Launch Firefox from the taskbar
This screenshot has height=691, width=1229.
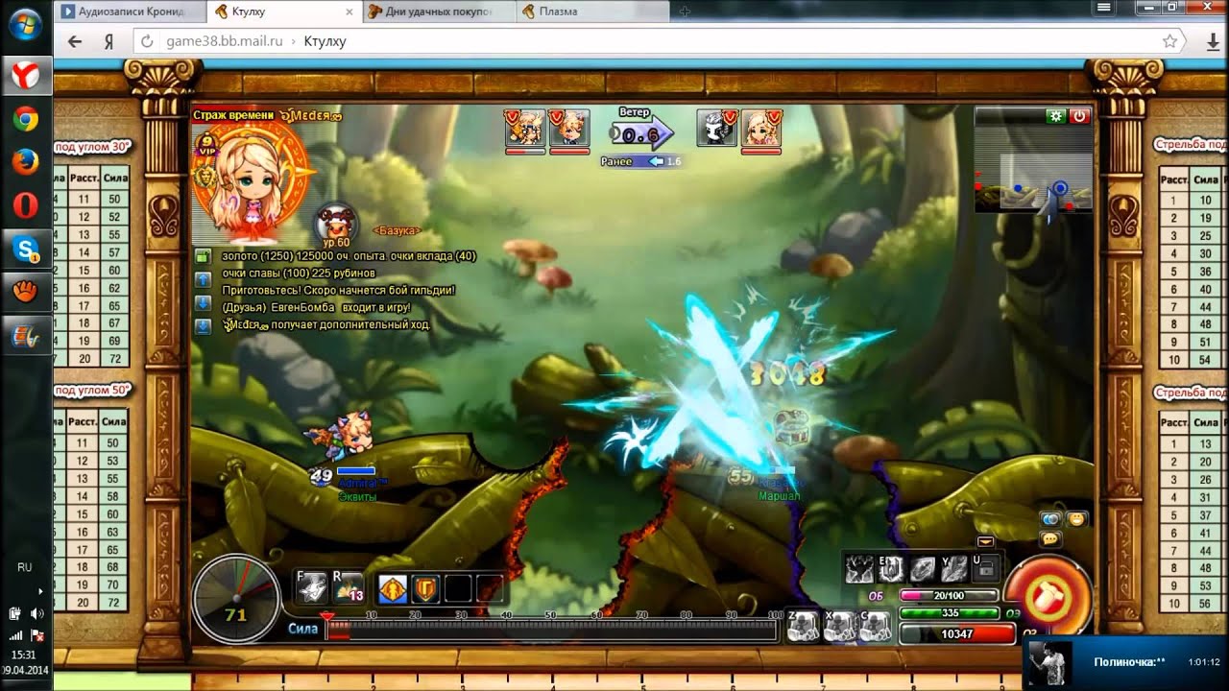pyautogui.click(x=25, y=162)
